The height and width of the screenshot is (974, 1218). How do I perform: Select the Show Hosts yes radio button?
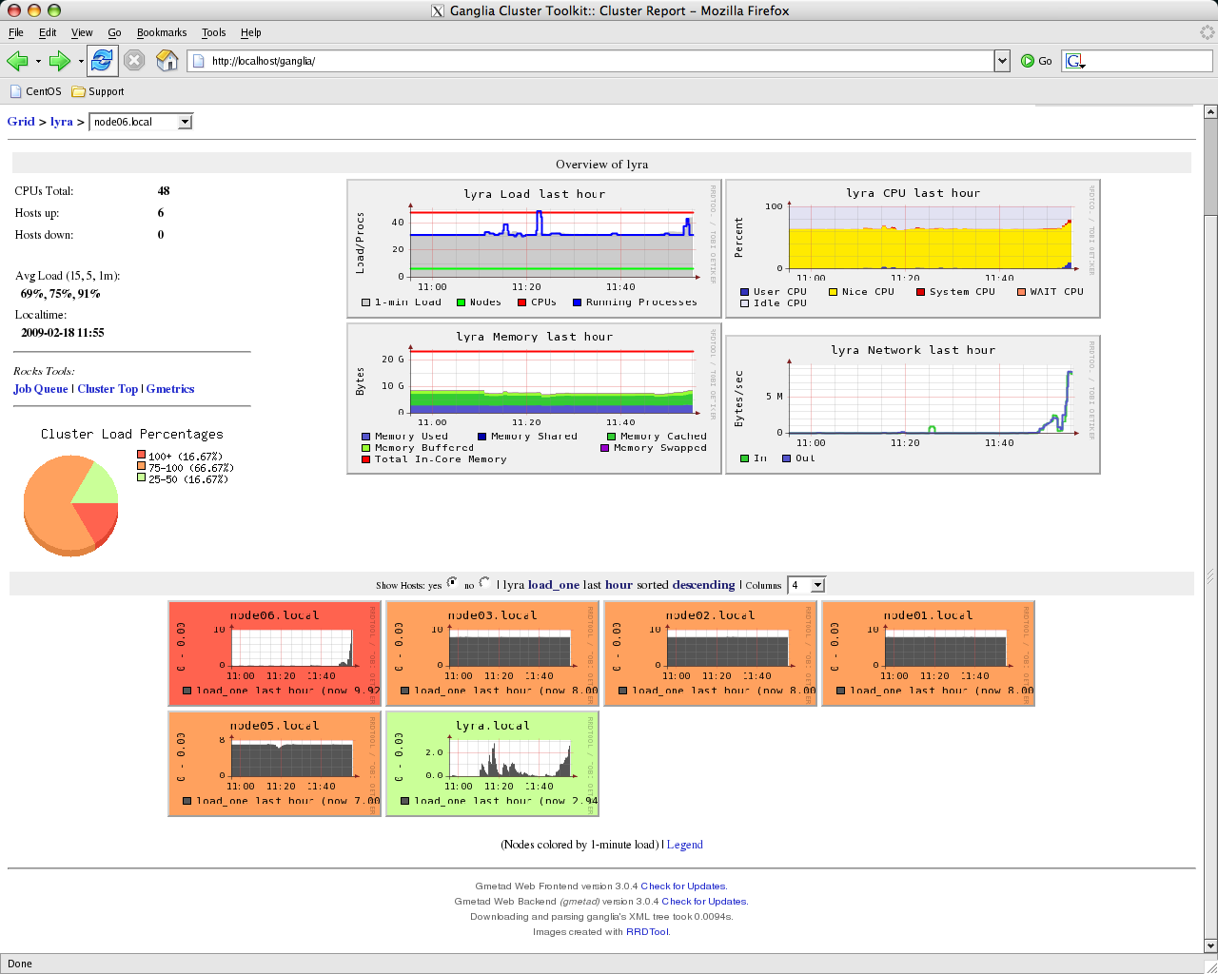452,582
